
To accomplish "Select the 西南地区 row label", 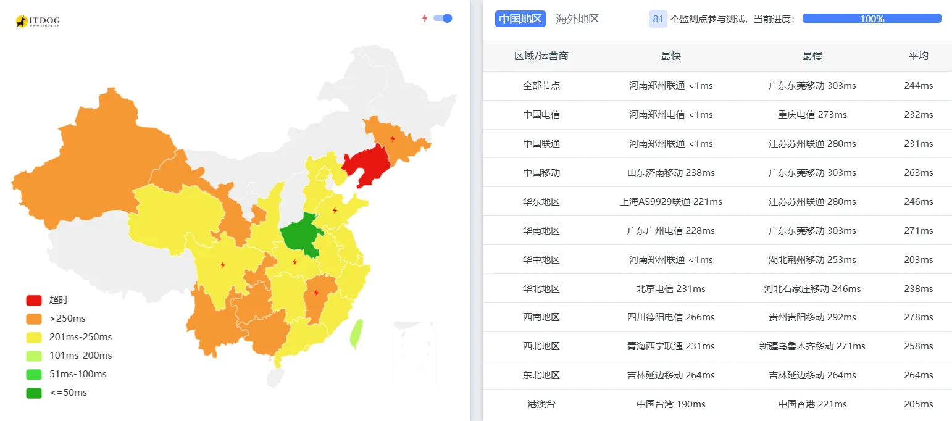I will [541, 317].
